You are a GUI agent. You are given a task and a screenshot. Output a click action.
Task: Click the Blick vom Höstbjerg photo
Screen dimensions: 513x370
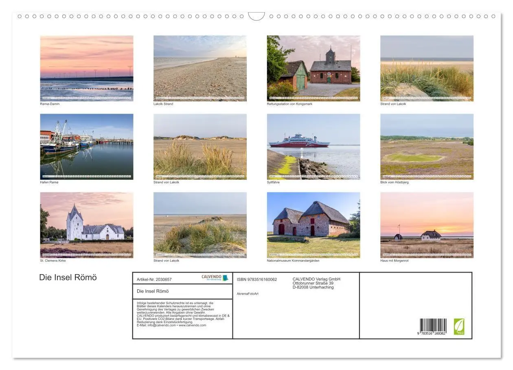427,145
